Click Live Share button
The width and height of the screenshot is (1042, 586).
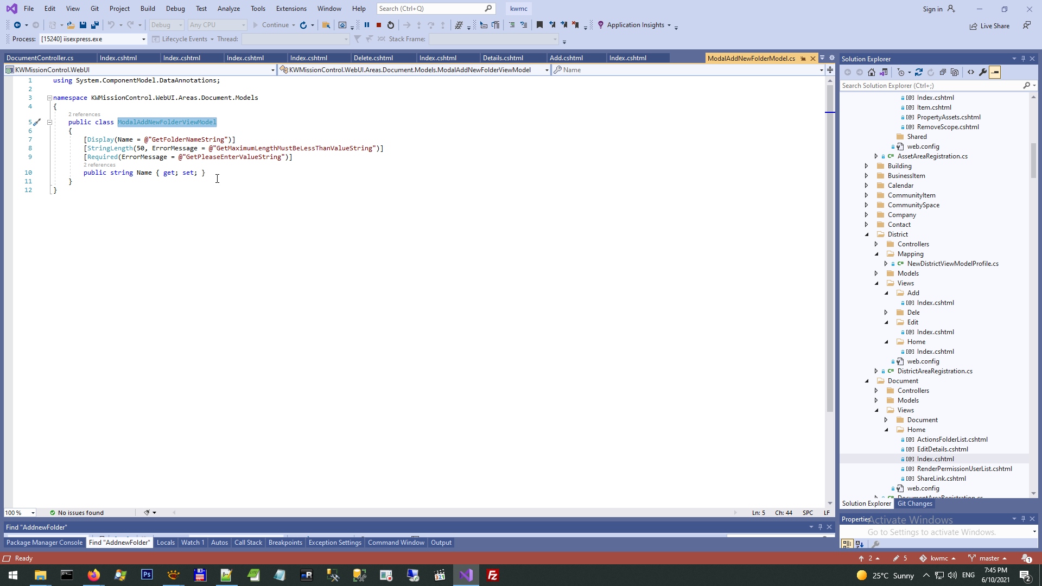990,26
